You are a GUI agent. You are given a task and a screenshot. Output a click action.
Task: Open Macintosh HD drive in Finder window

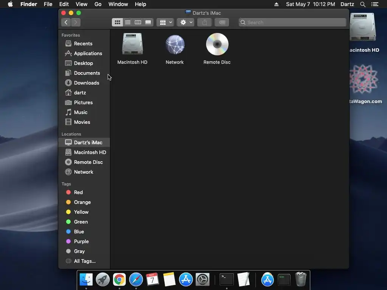pyautogui.click(x=132, y=45)
